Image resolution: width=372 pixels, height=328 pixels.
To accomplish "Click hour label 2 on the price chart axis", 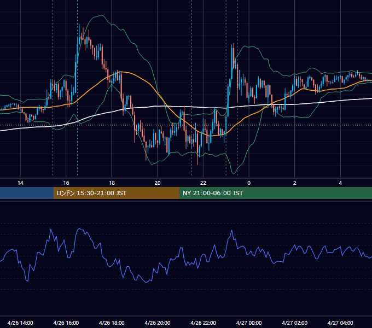I will tap(295, 183).
